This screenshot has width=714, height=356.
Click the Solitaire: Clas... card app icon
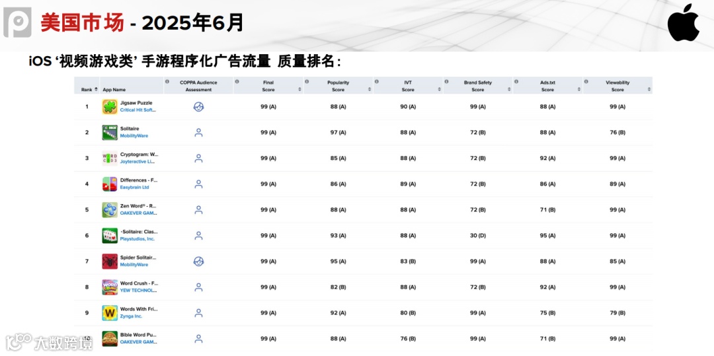110,236
